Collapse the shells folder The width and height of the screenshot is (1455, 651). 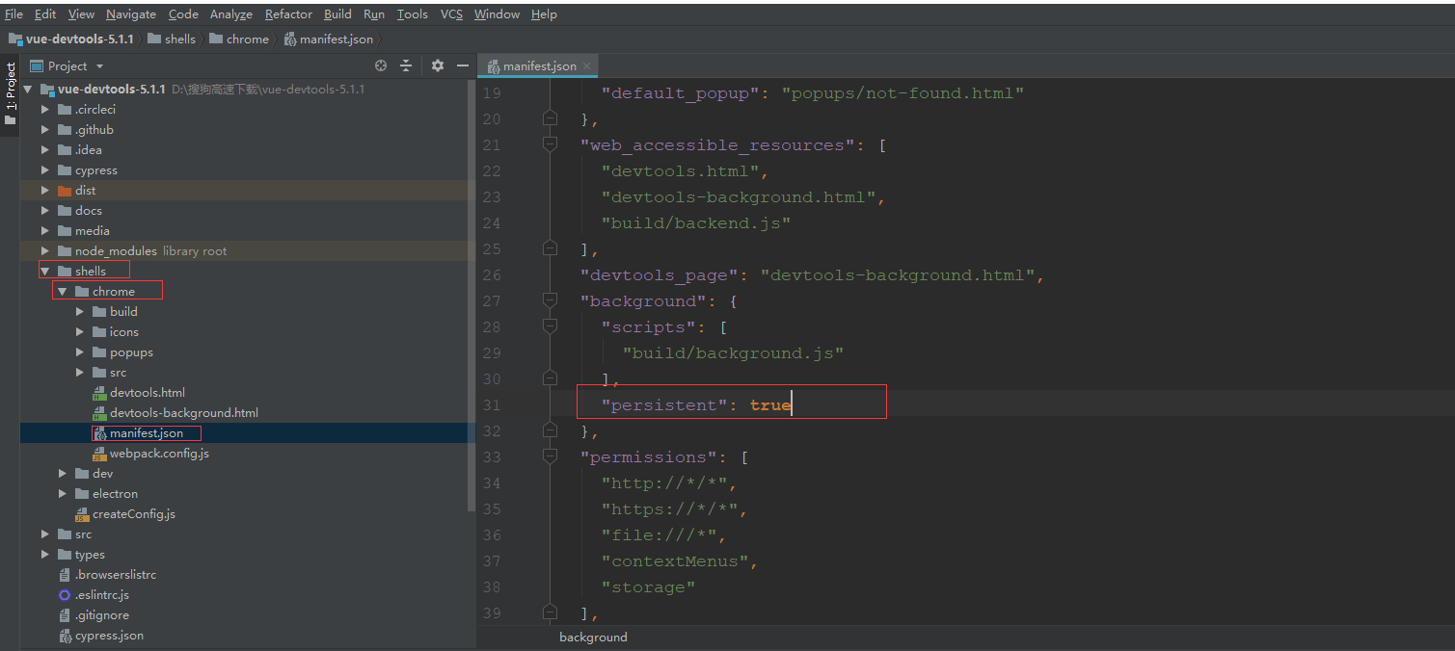click(x=45, y=271)
